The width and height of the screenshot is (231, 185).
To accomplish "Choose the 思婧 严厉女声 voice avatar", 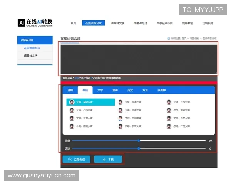I will 169,126.
